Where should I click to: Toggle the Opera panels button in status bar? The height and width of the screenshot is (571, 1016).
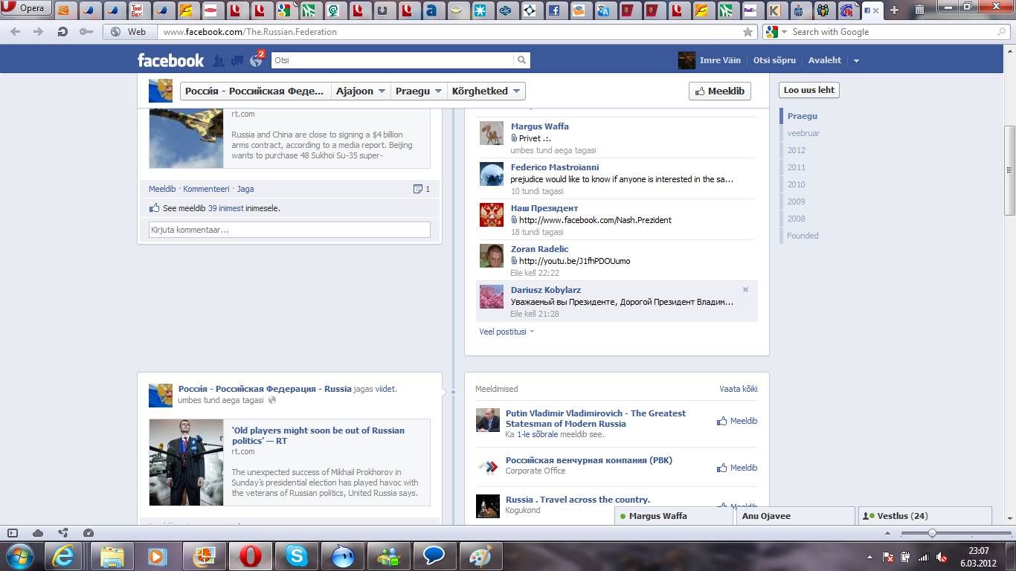coord(13,533)
